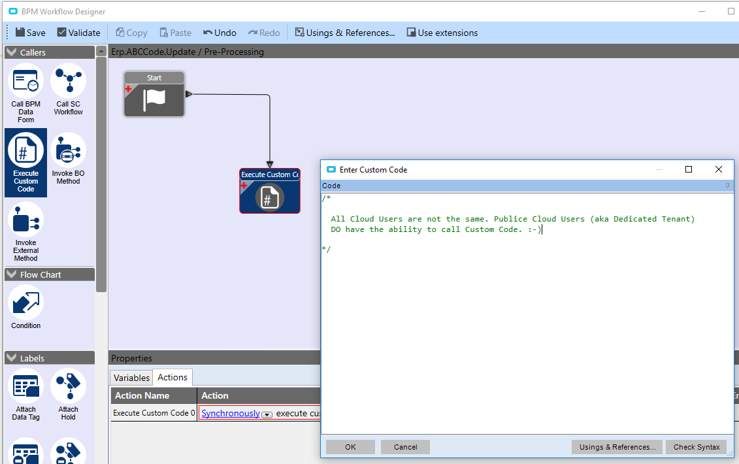The image size is (739, 464).
Task: Collapse the Labels section
Action: (x=12, y=358)
